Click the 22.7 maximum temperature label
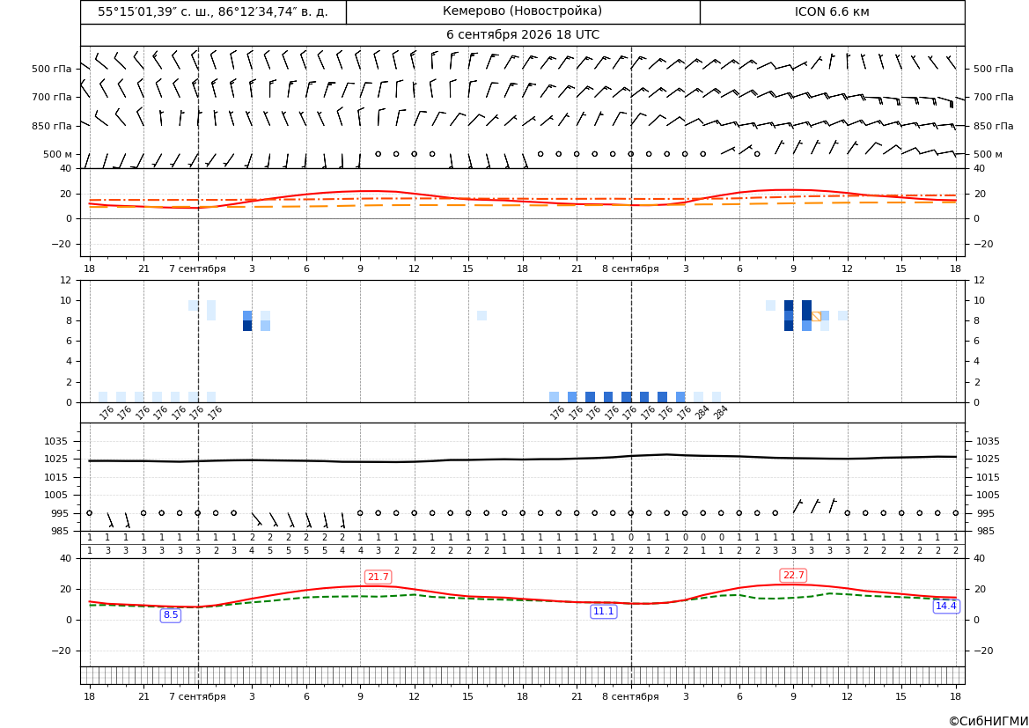Image resolution: width=1029 pixels, height=728 pixels. [x=793, y=575]
